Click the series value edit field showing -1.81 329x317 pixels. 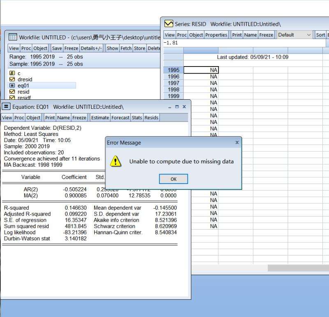point(244,43)
